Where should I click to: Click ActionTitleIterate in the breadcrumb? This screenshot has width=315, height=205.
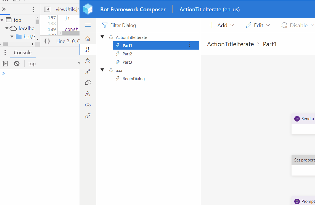point(231,44)
